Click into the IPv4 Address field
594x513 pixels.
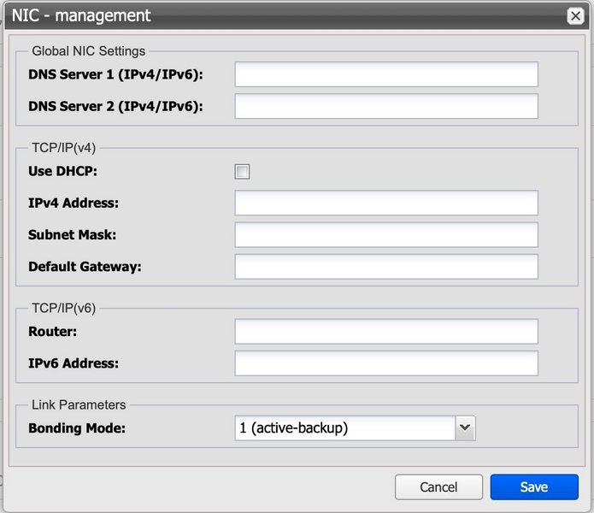click(x=386, y=203)
